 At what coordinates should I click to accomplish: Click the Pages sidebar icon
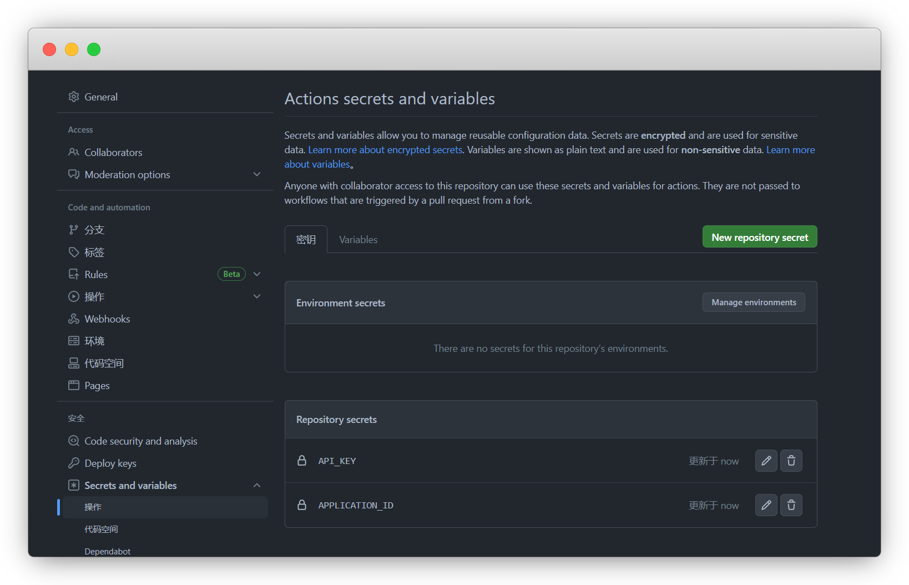[74, 385]
